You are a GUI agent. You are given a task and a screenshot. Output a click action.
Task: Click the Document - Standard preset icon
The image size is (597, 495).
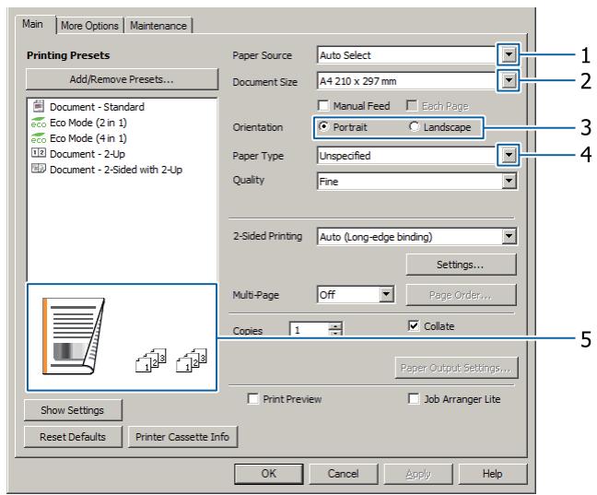(x=38, y=106)
